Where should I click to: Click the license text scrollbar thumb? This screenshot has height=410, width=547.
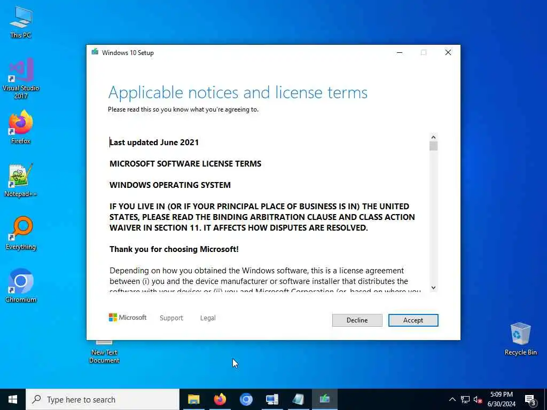(x=433, y=146)
